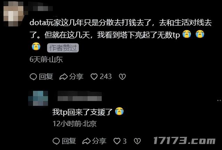Screen dimensions: 222x150
Task: Open the more options dots beside the reply
Action: [x=219, y=100]
